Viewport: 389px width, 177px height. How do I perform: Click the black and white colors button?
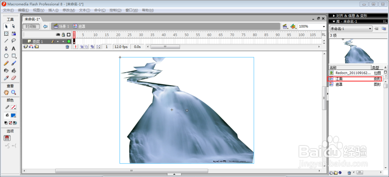click(6, 123)
